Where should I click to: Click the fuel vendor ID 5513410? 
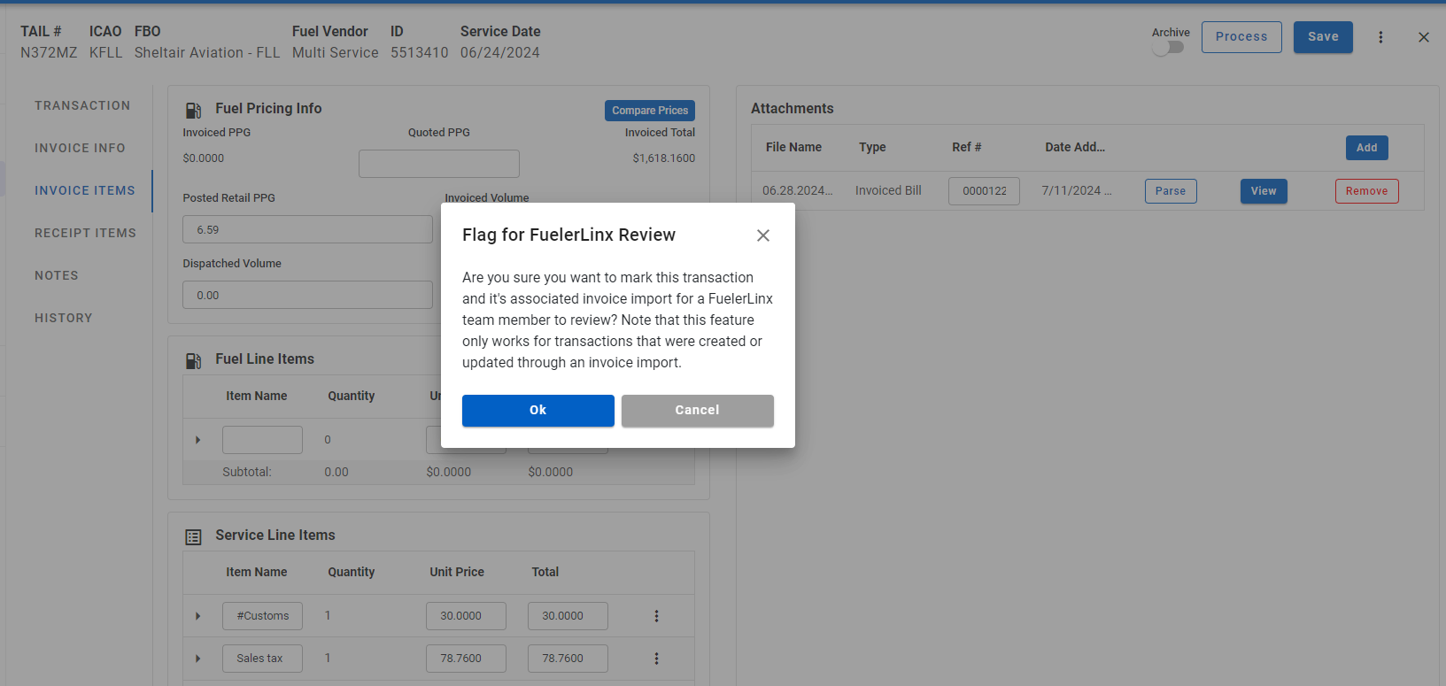coord(420,53)
